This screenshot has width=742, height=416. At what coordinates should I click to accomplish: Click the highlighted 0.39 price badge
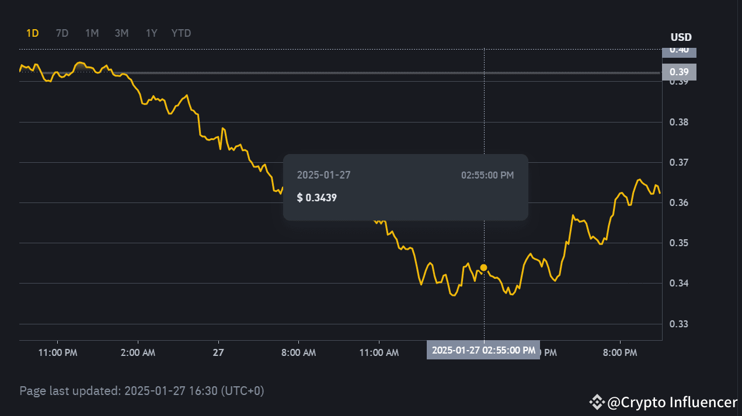click(x=679, y=71)
